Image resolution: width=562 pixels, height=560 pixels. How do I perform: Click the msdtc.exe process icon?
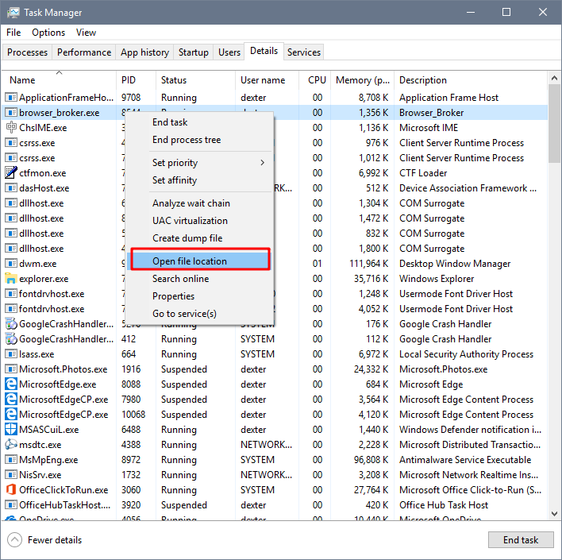11,445
